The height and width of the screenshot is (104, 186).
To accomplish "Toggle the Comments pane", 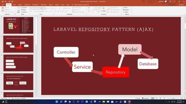I will (145, 98).
